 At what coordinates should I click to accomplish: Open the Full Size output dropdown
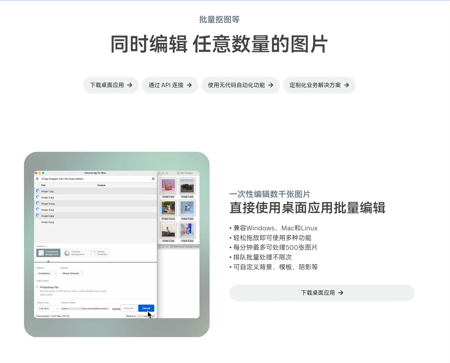coord(48,308)
